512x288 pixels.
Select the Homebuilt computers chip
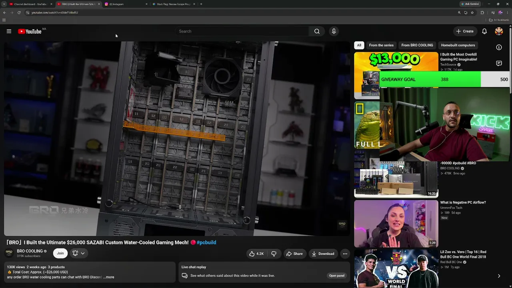pyautogui.click(x=458, y=45)
